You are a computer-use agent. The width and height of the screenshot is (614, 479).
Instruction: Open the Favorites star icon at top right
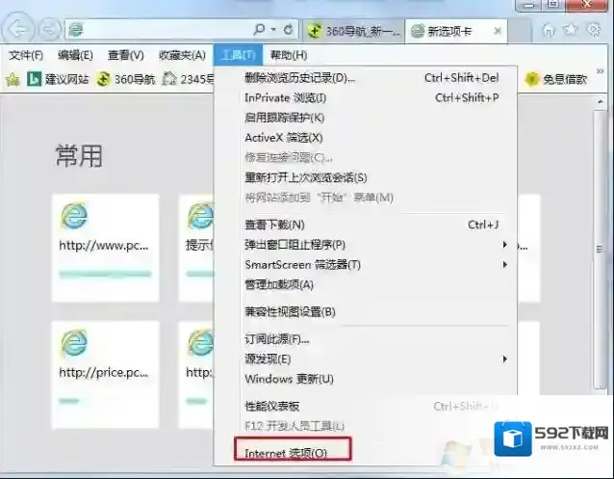(x=571, y=29)
